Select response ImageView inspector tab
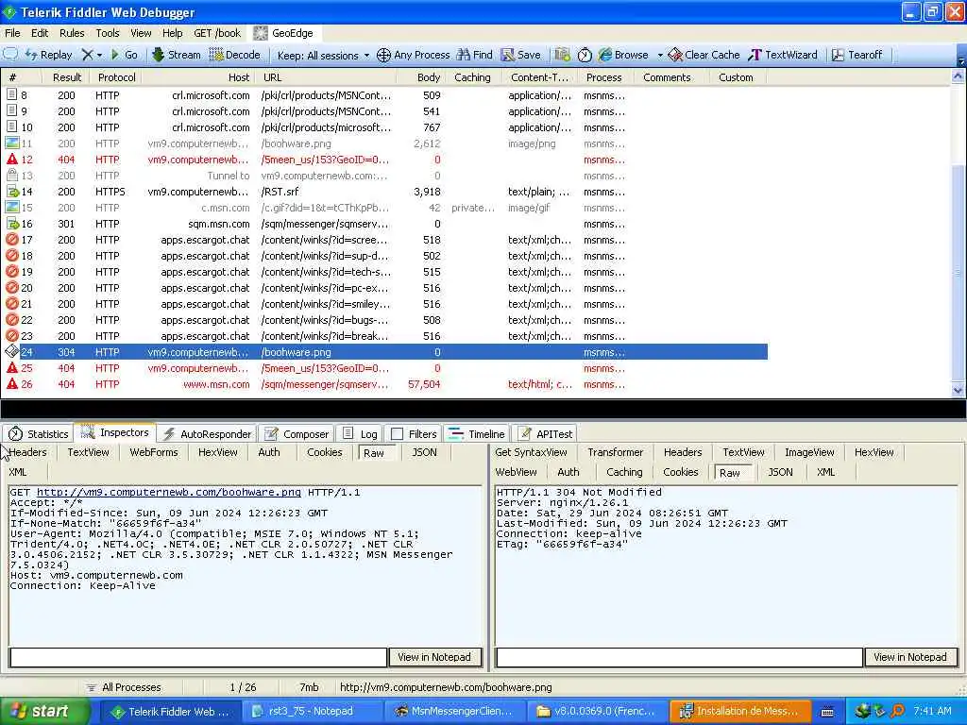The height and width of the screenshot is (725, 967). (x=809, y=452)
